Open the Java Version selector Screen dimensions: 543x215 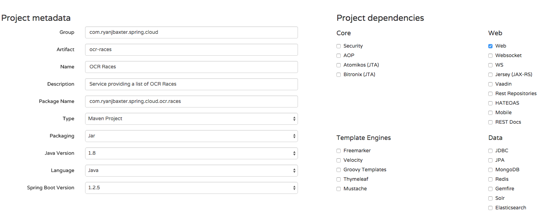point(191,153)
